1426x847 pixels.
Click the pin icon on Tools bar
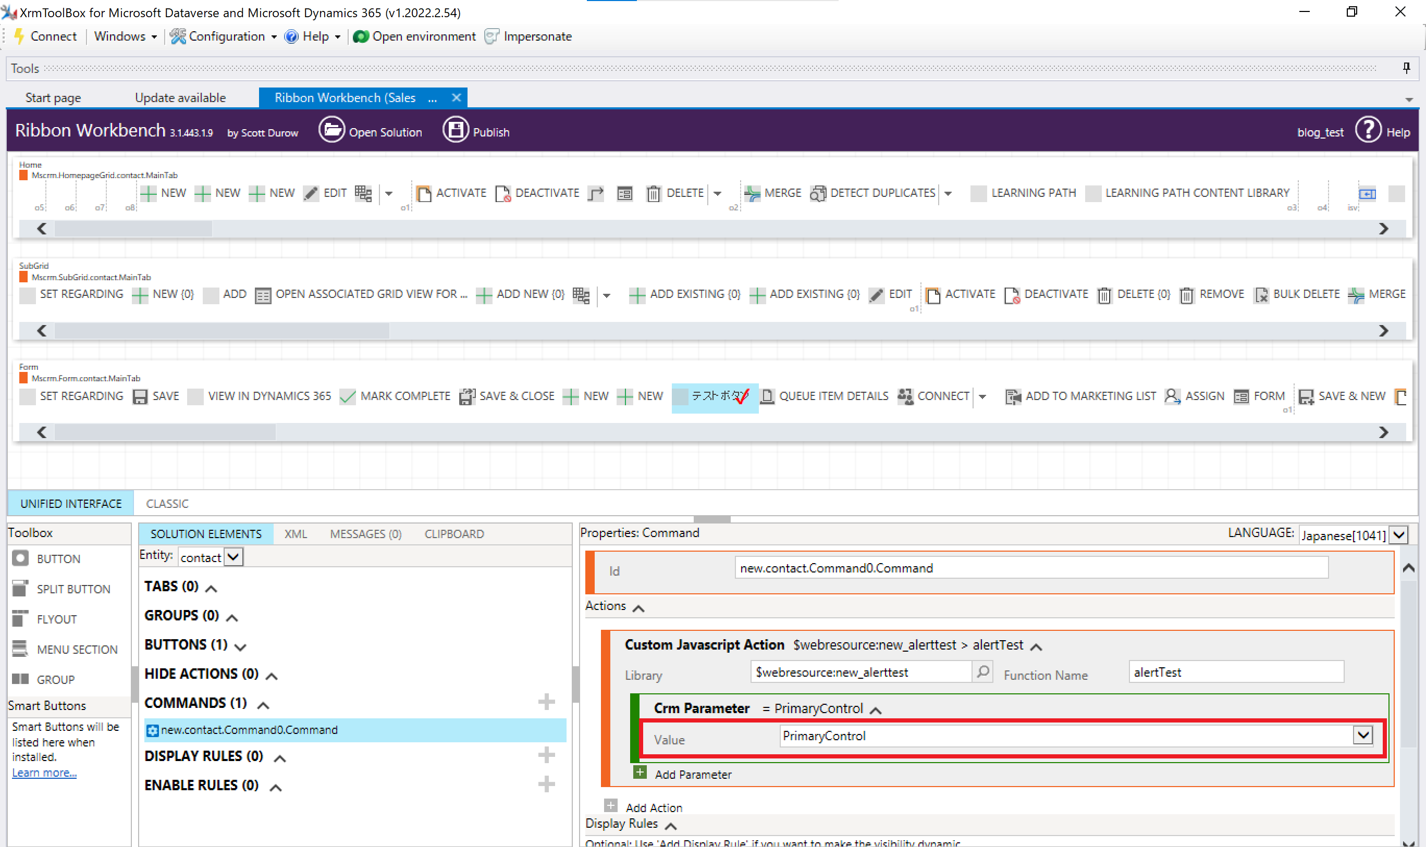[x=1406, y=68]
